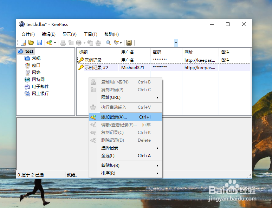The image size is (272, 208).
Task: Open the 工具(T) menu
Action: (90, 34)
